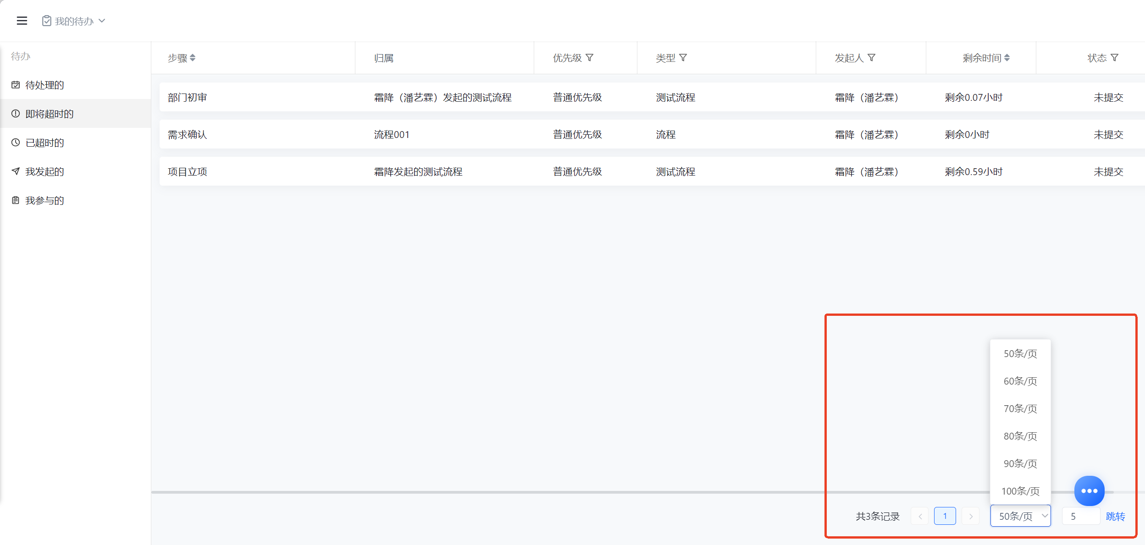The image size is (1145, 545).
Task: Choose 80条/页 option
Action: click(1020, 436)
